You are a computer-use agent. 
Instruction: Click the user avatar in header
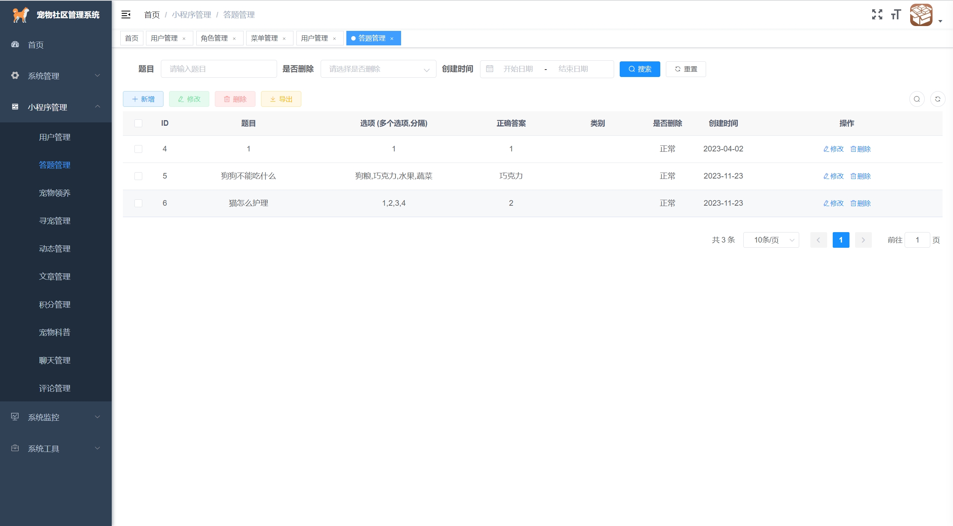(x=921, y=15)
